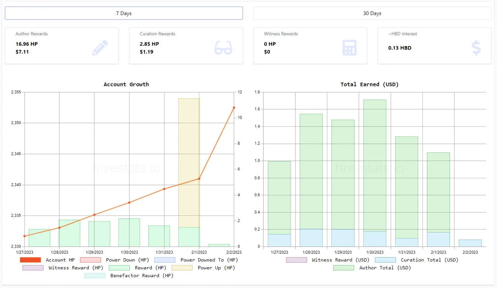Screen dimensions: 497x288
Task: Click the Author Rewards card label
Action: coord(31,34)
